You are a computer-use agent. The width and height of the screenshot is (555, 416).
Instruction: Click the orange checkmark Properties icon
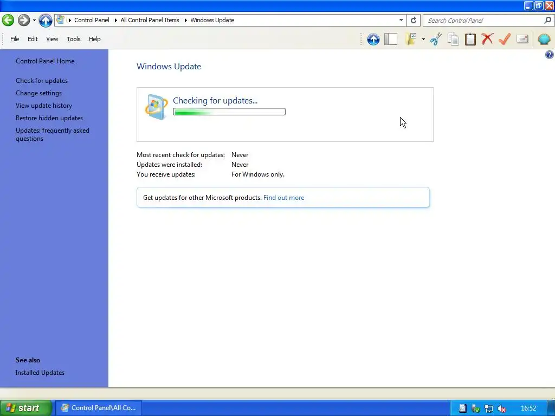tap(505, 39)
